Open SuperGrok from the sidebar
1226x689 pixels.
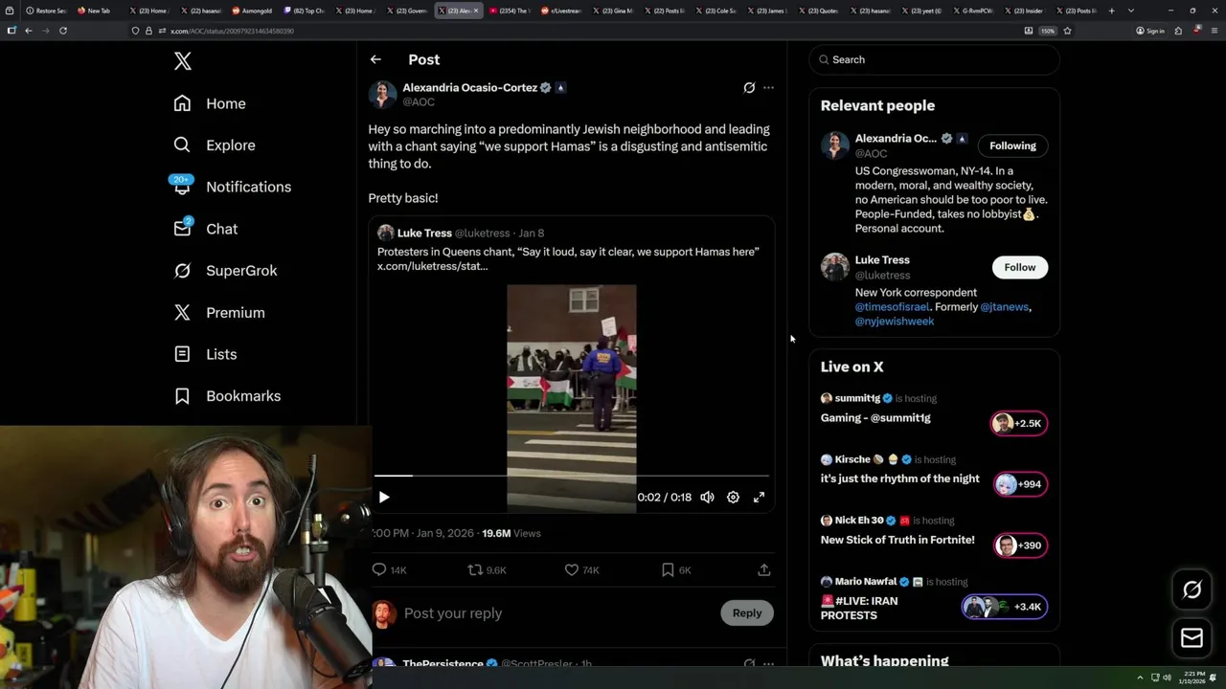click(x=225, y=271)
